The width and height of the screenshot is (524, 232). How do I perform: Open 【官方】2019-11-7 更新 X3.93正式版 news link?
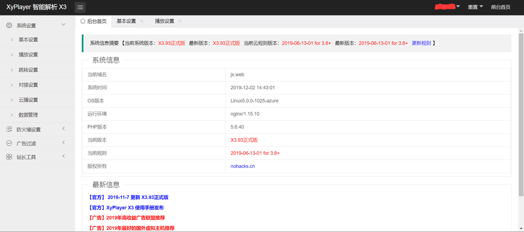(x=129, y=197)
